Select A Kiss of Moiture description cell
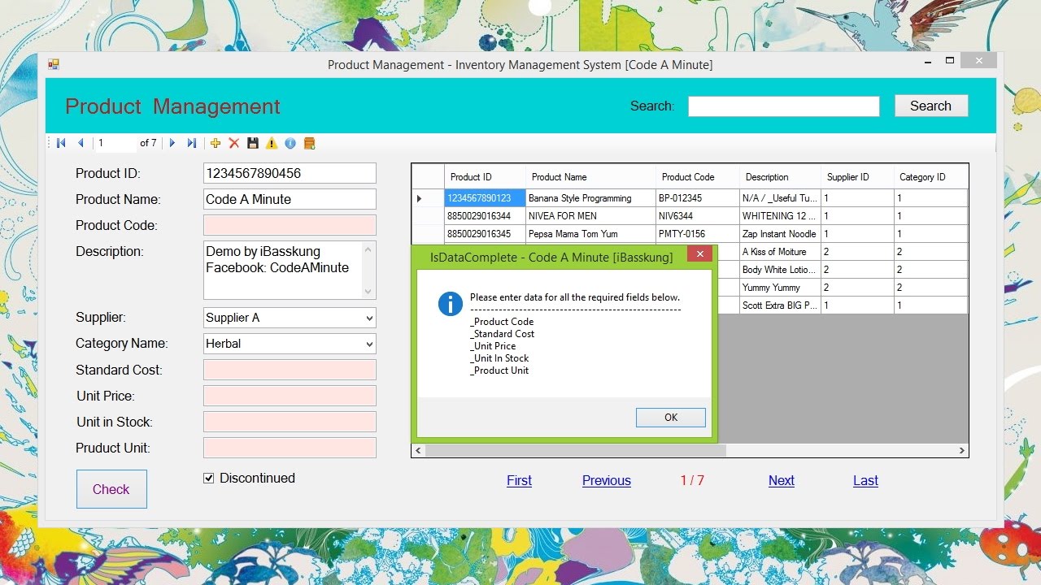1041x585 pixels. [780, 252]
